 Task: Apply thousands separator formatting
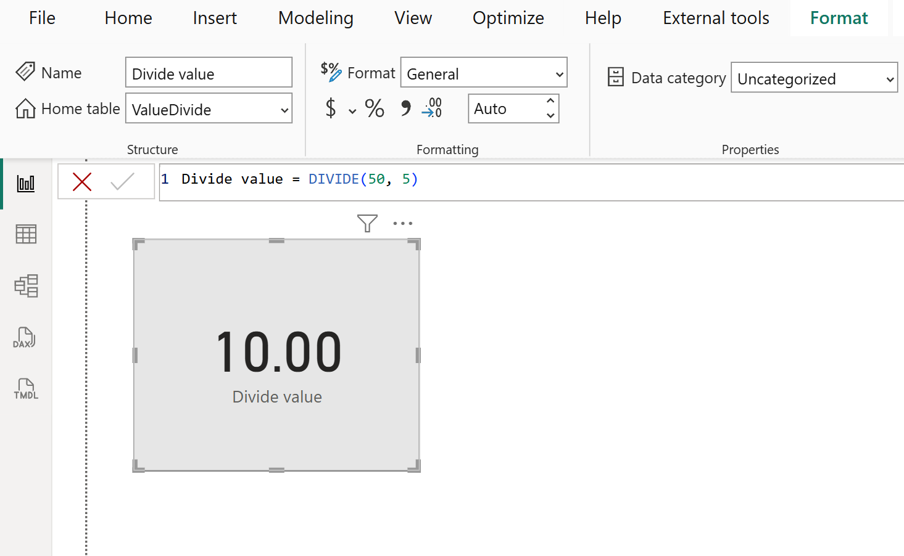click(x=404, y=108)
